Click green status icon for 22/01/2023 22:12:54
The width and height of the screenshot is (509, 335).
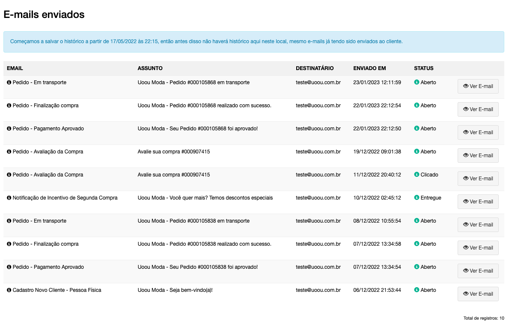click(x=417, y=105)
